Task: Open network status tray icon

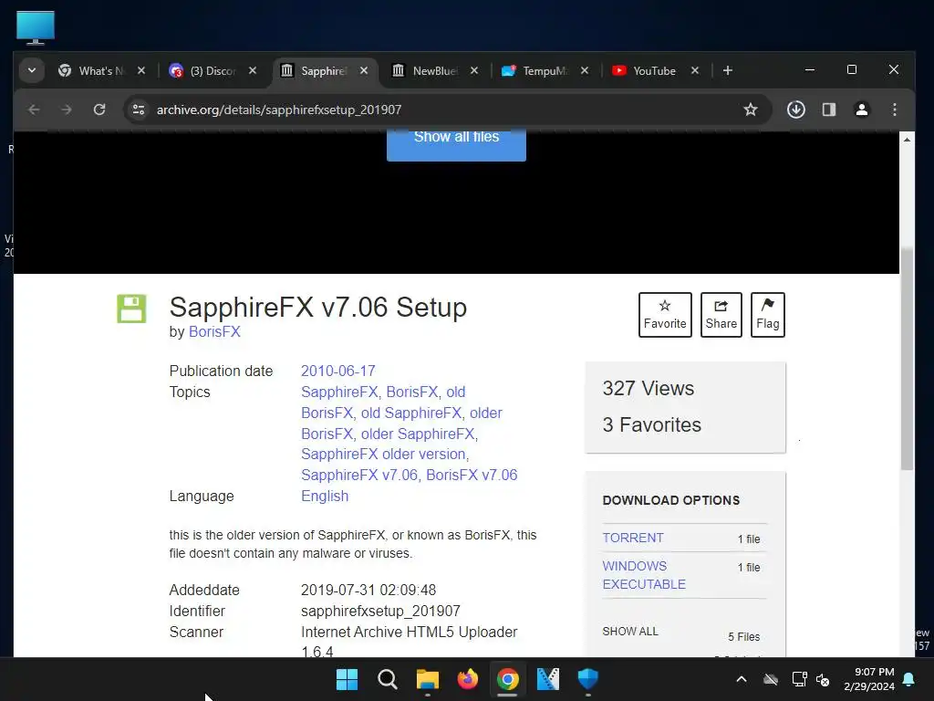Action: click(x=799, y=679)
